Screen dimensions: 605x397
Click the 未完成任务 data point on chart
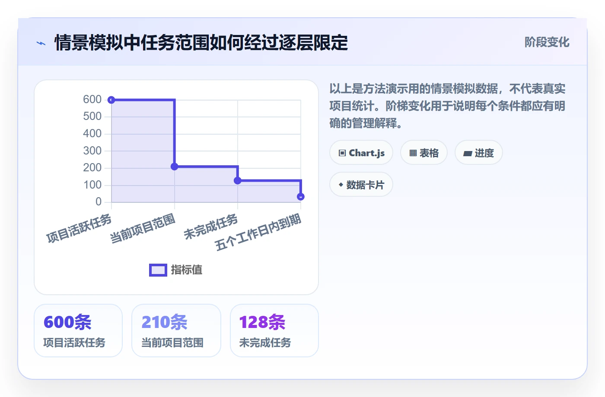pyautogui.click(x=238, y=180)
